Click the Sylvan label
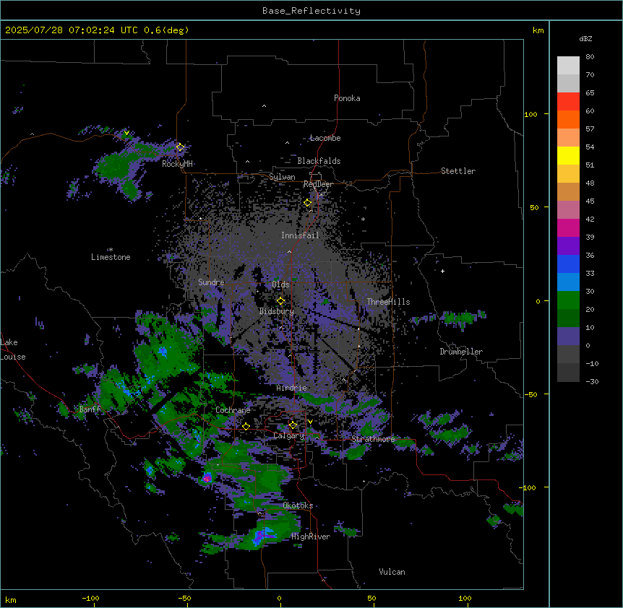This screenshot has width=623, height=608. click(x=282, y=177)
